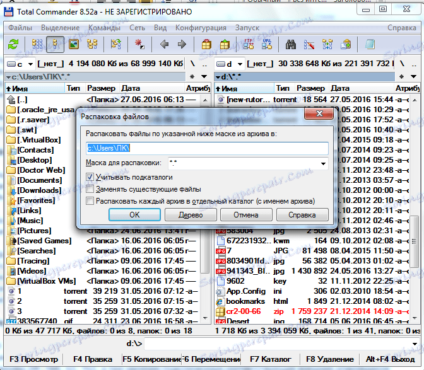Open the notepad icon in toolbar
The width and height of the screenshot is (424, 370).
click(x=370, y=44)
